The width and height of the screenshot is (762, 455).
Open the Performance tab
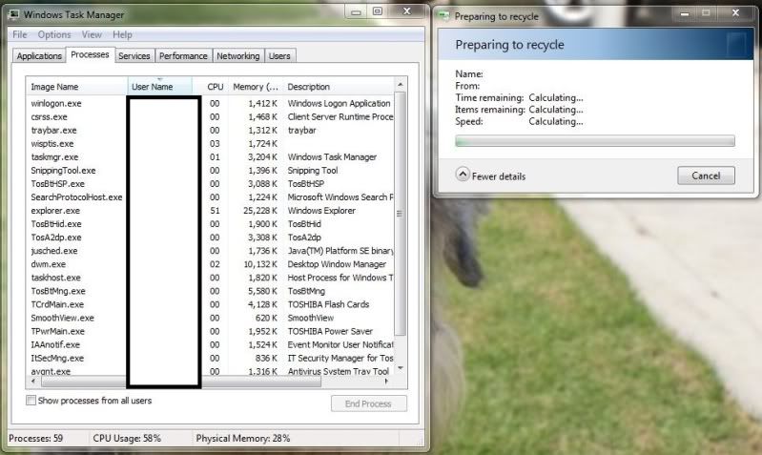point(183,56)
